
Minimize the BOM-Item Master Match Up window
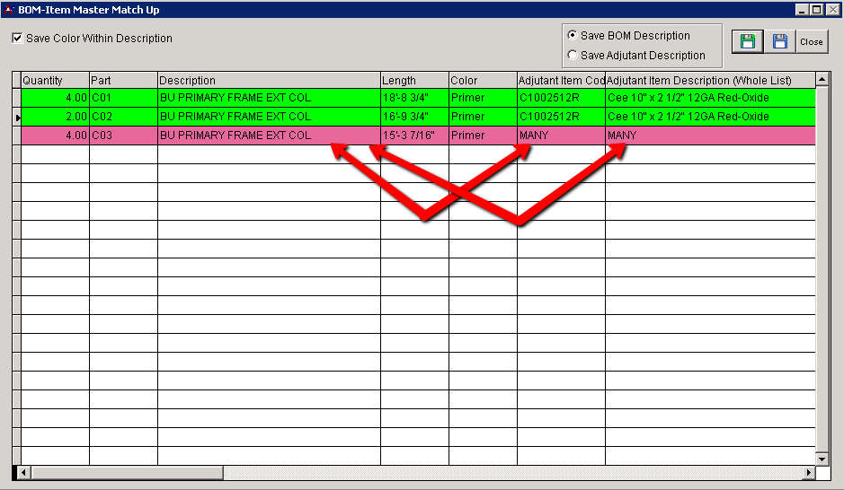(801, 10)
